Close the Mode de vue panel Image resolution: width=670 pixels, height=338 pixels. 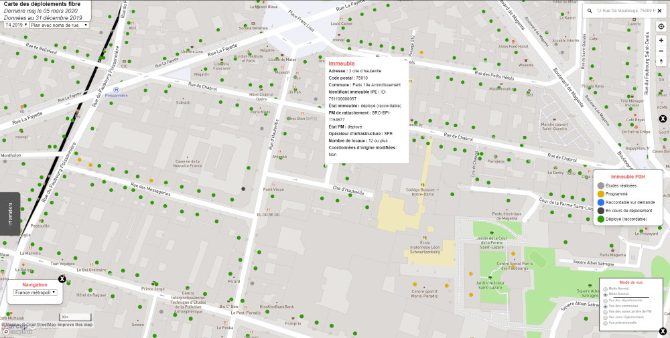point(663,331)
